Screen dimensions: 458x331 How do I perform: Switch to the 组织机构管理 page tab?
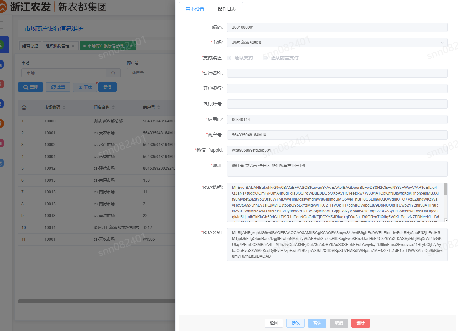point(58,46)
